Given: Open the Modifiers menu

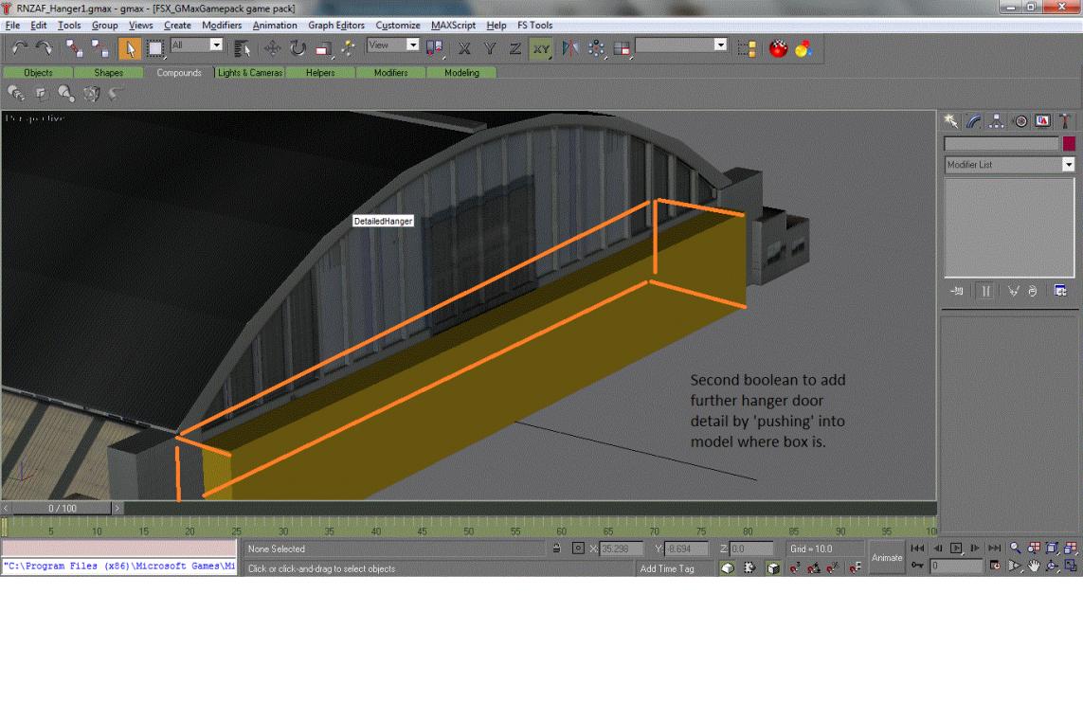Looking at the screenshot, I should click(x=222, y=25).
